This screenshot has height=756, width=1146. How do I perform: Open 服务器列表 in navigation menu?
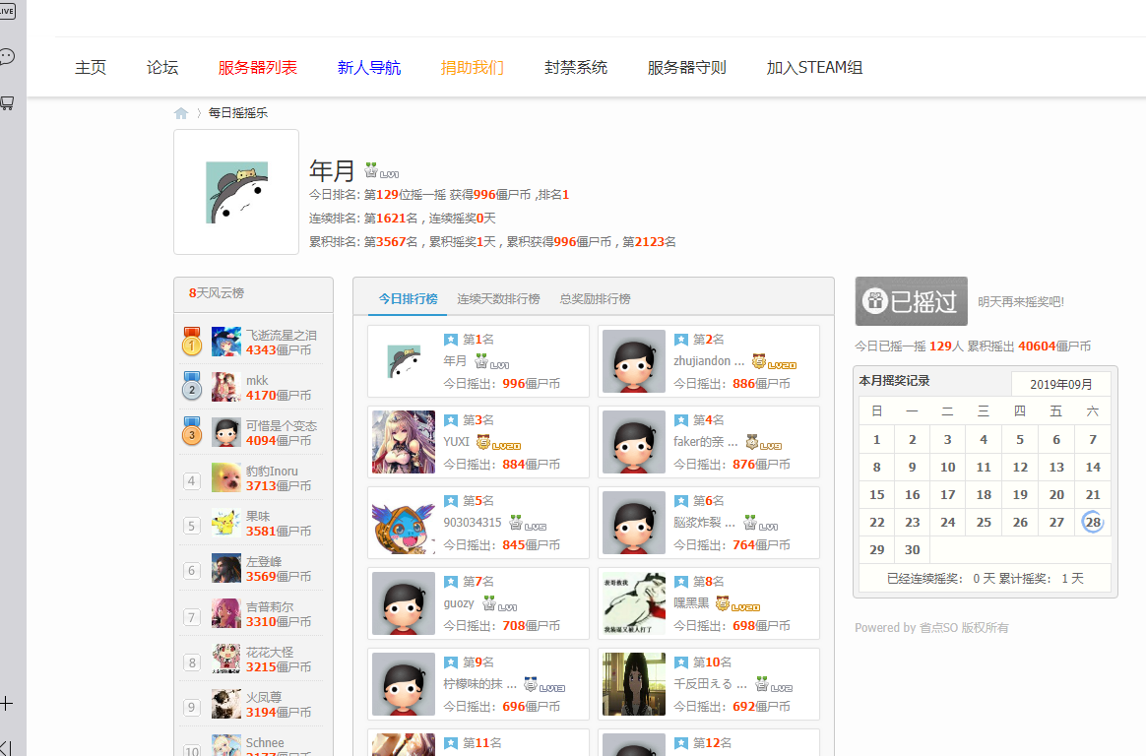click(x=258, y=68)
